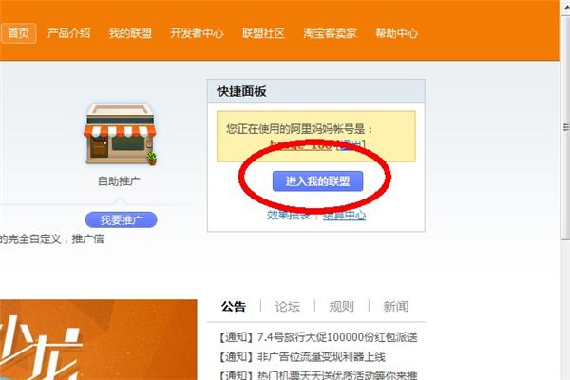Open the 效果报表 link
This screenshot has height=380, width=570.
pos(288,216)
